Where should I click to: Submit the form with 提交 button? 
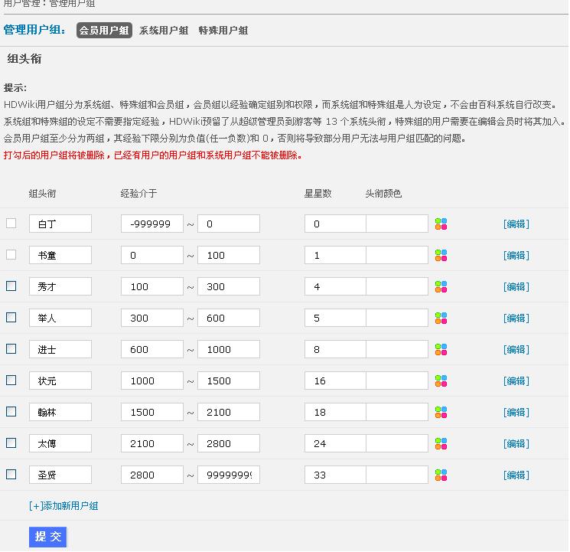tap(48, 537)
